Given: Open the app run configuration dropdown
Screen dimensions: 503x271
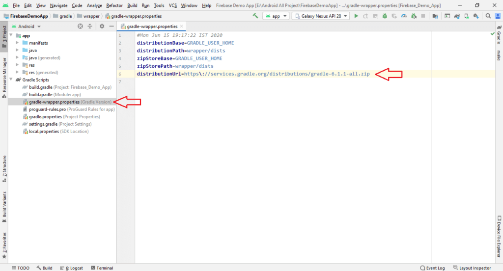Looking at the screenshot, I should click(276, 16).
